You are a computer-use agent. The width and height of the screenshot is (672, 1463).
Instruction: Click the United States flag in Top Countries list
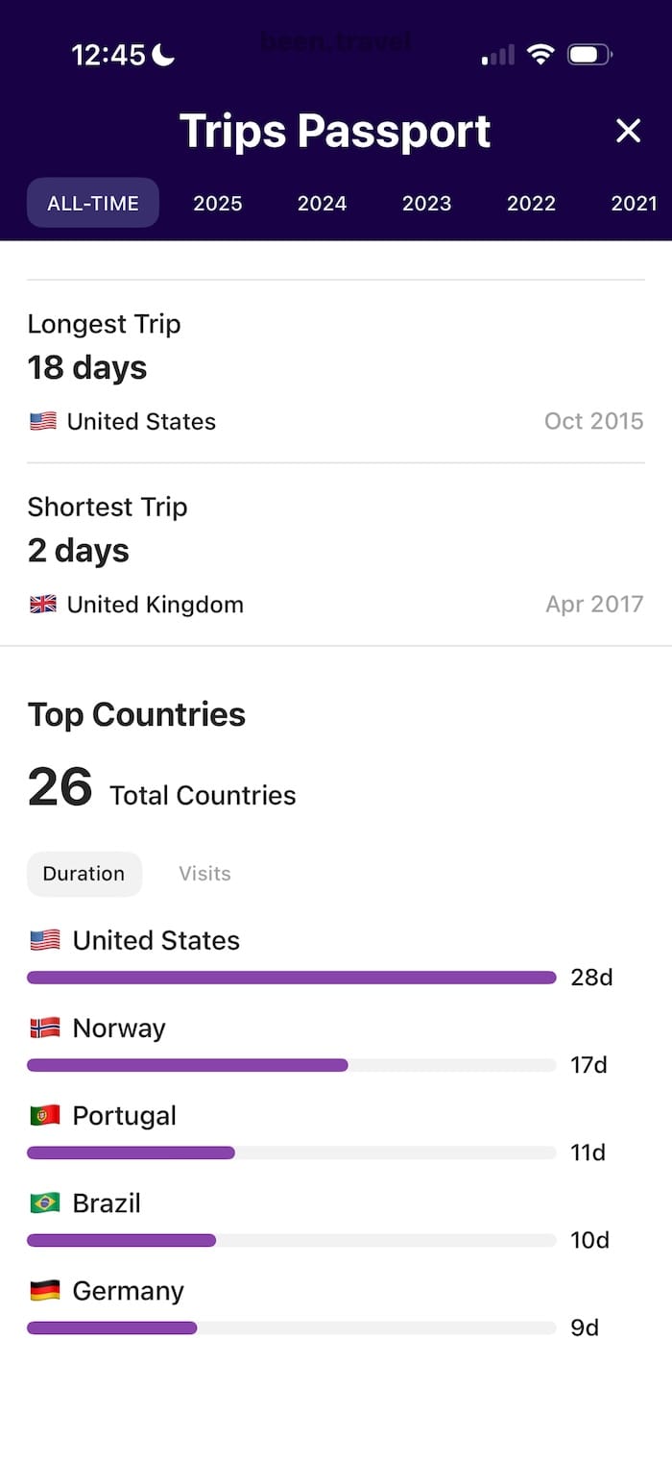point(45,939)
